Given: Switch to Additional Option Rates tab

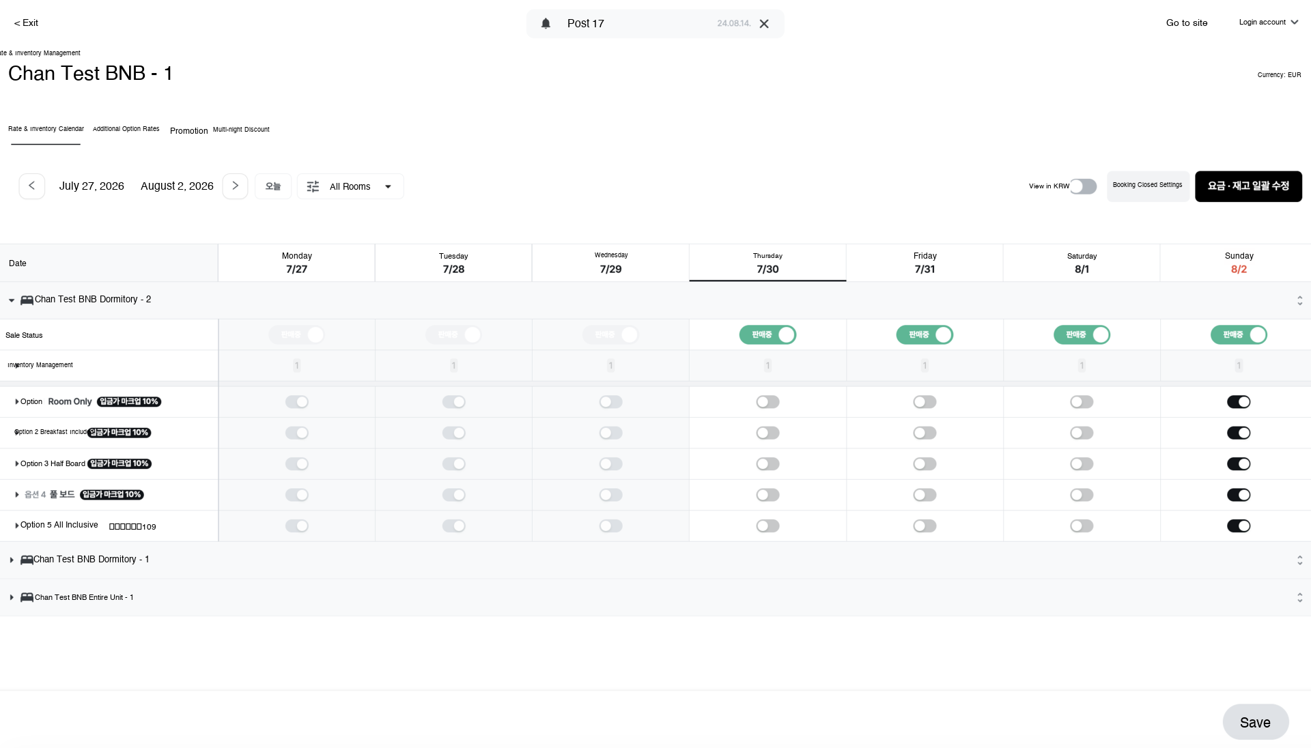Looking at the screenshot, I should [126, 129].
